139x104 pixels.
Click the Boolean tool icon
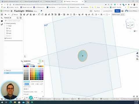pyautogui.click(x=68, y=14)
